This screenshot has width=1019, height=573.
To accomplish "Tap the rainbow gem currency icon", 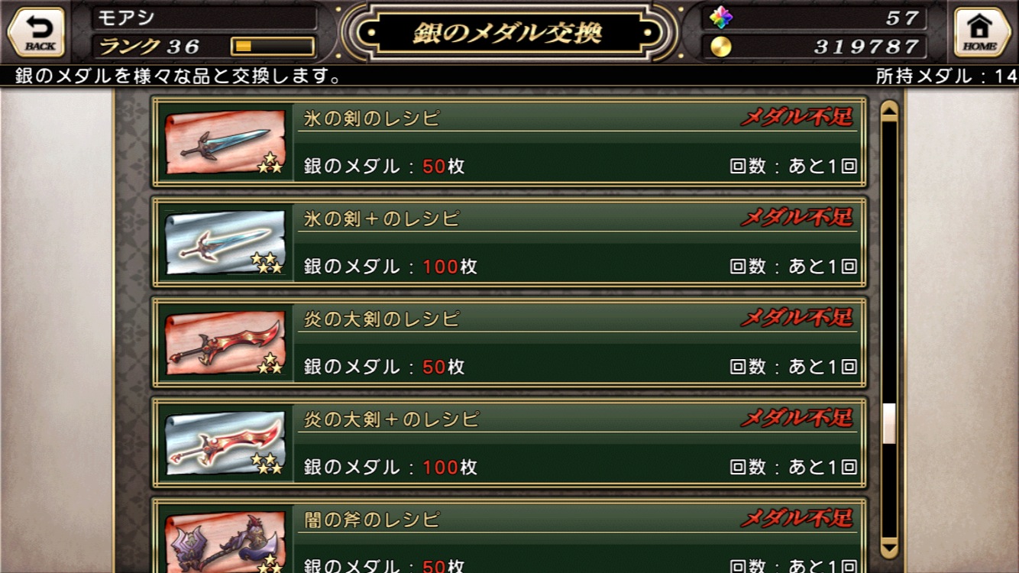I will (720, 17).
